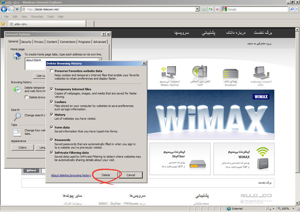
Task: Click the Tabs section icon in Internet Options
Action: (17, 132)
